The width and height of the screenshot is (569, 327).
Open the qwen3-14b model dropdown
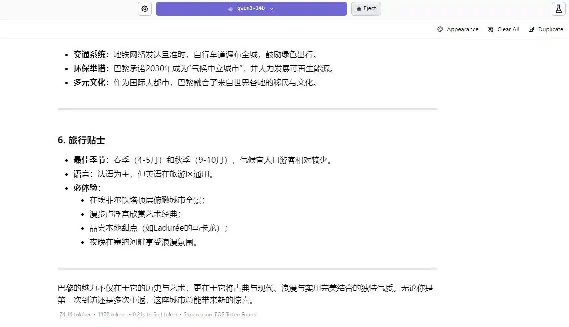click(252, 8)
